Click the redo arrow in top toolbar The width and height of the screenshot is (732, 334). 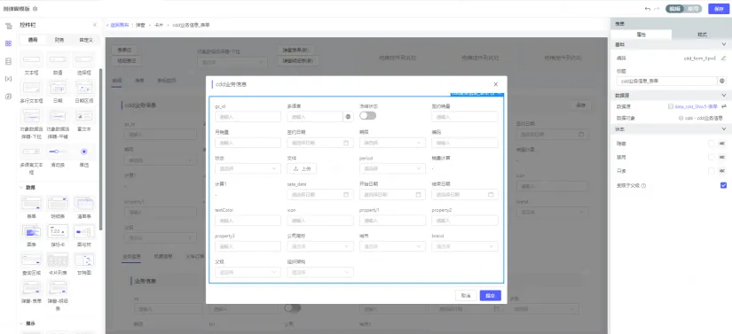coord(657,9)
